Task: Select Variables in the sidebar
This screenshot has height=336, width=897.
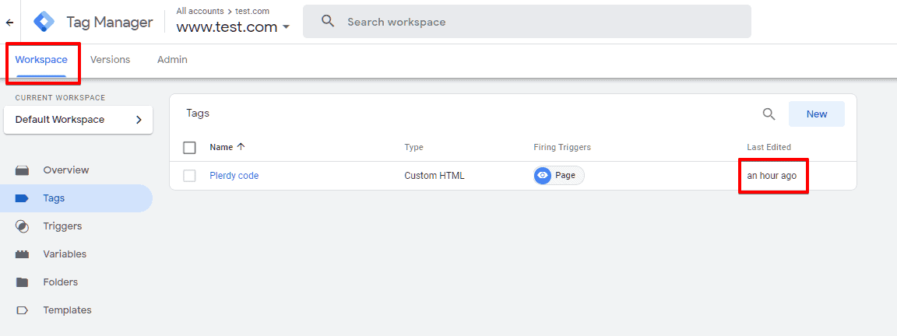Action: coord(65,254)
